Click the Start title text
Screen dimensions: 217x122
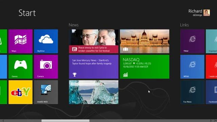[x=27, y=13]
